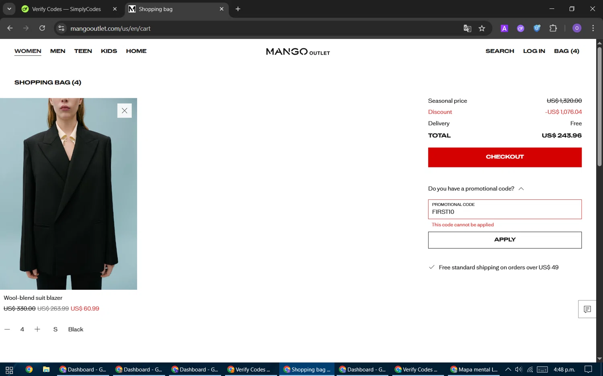Click the browser forward arrow
The image size is (603, 376).
pos(26,28)
